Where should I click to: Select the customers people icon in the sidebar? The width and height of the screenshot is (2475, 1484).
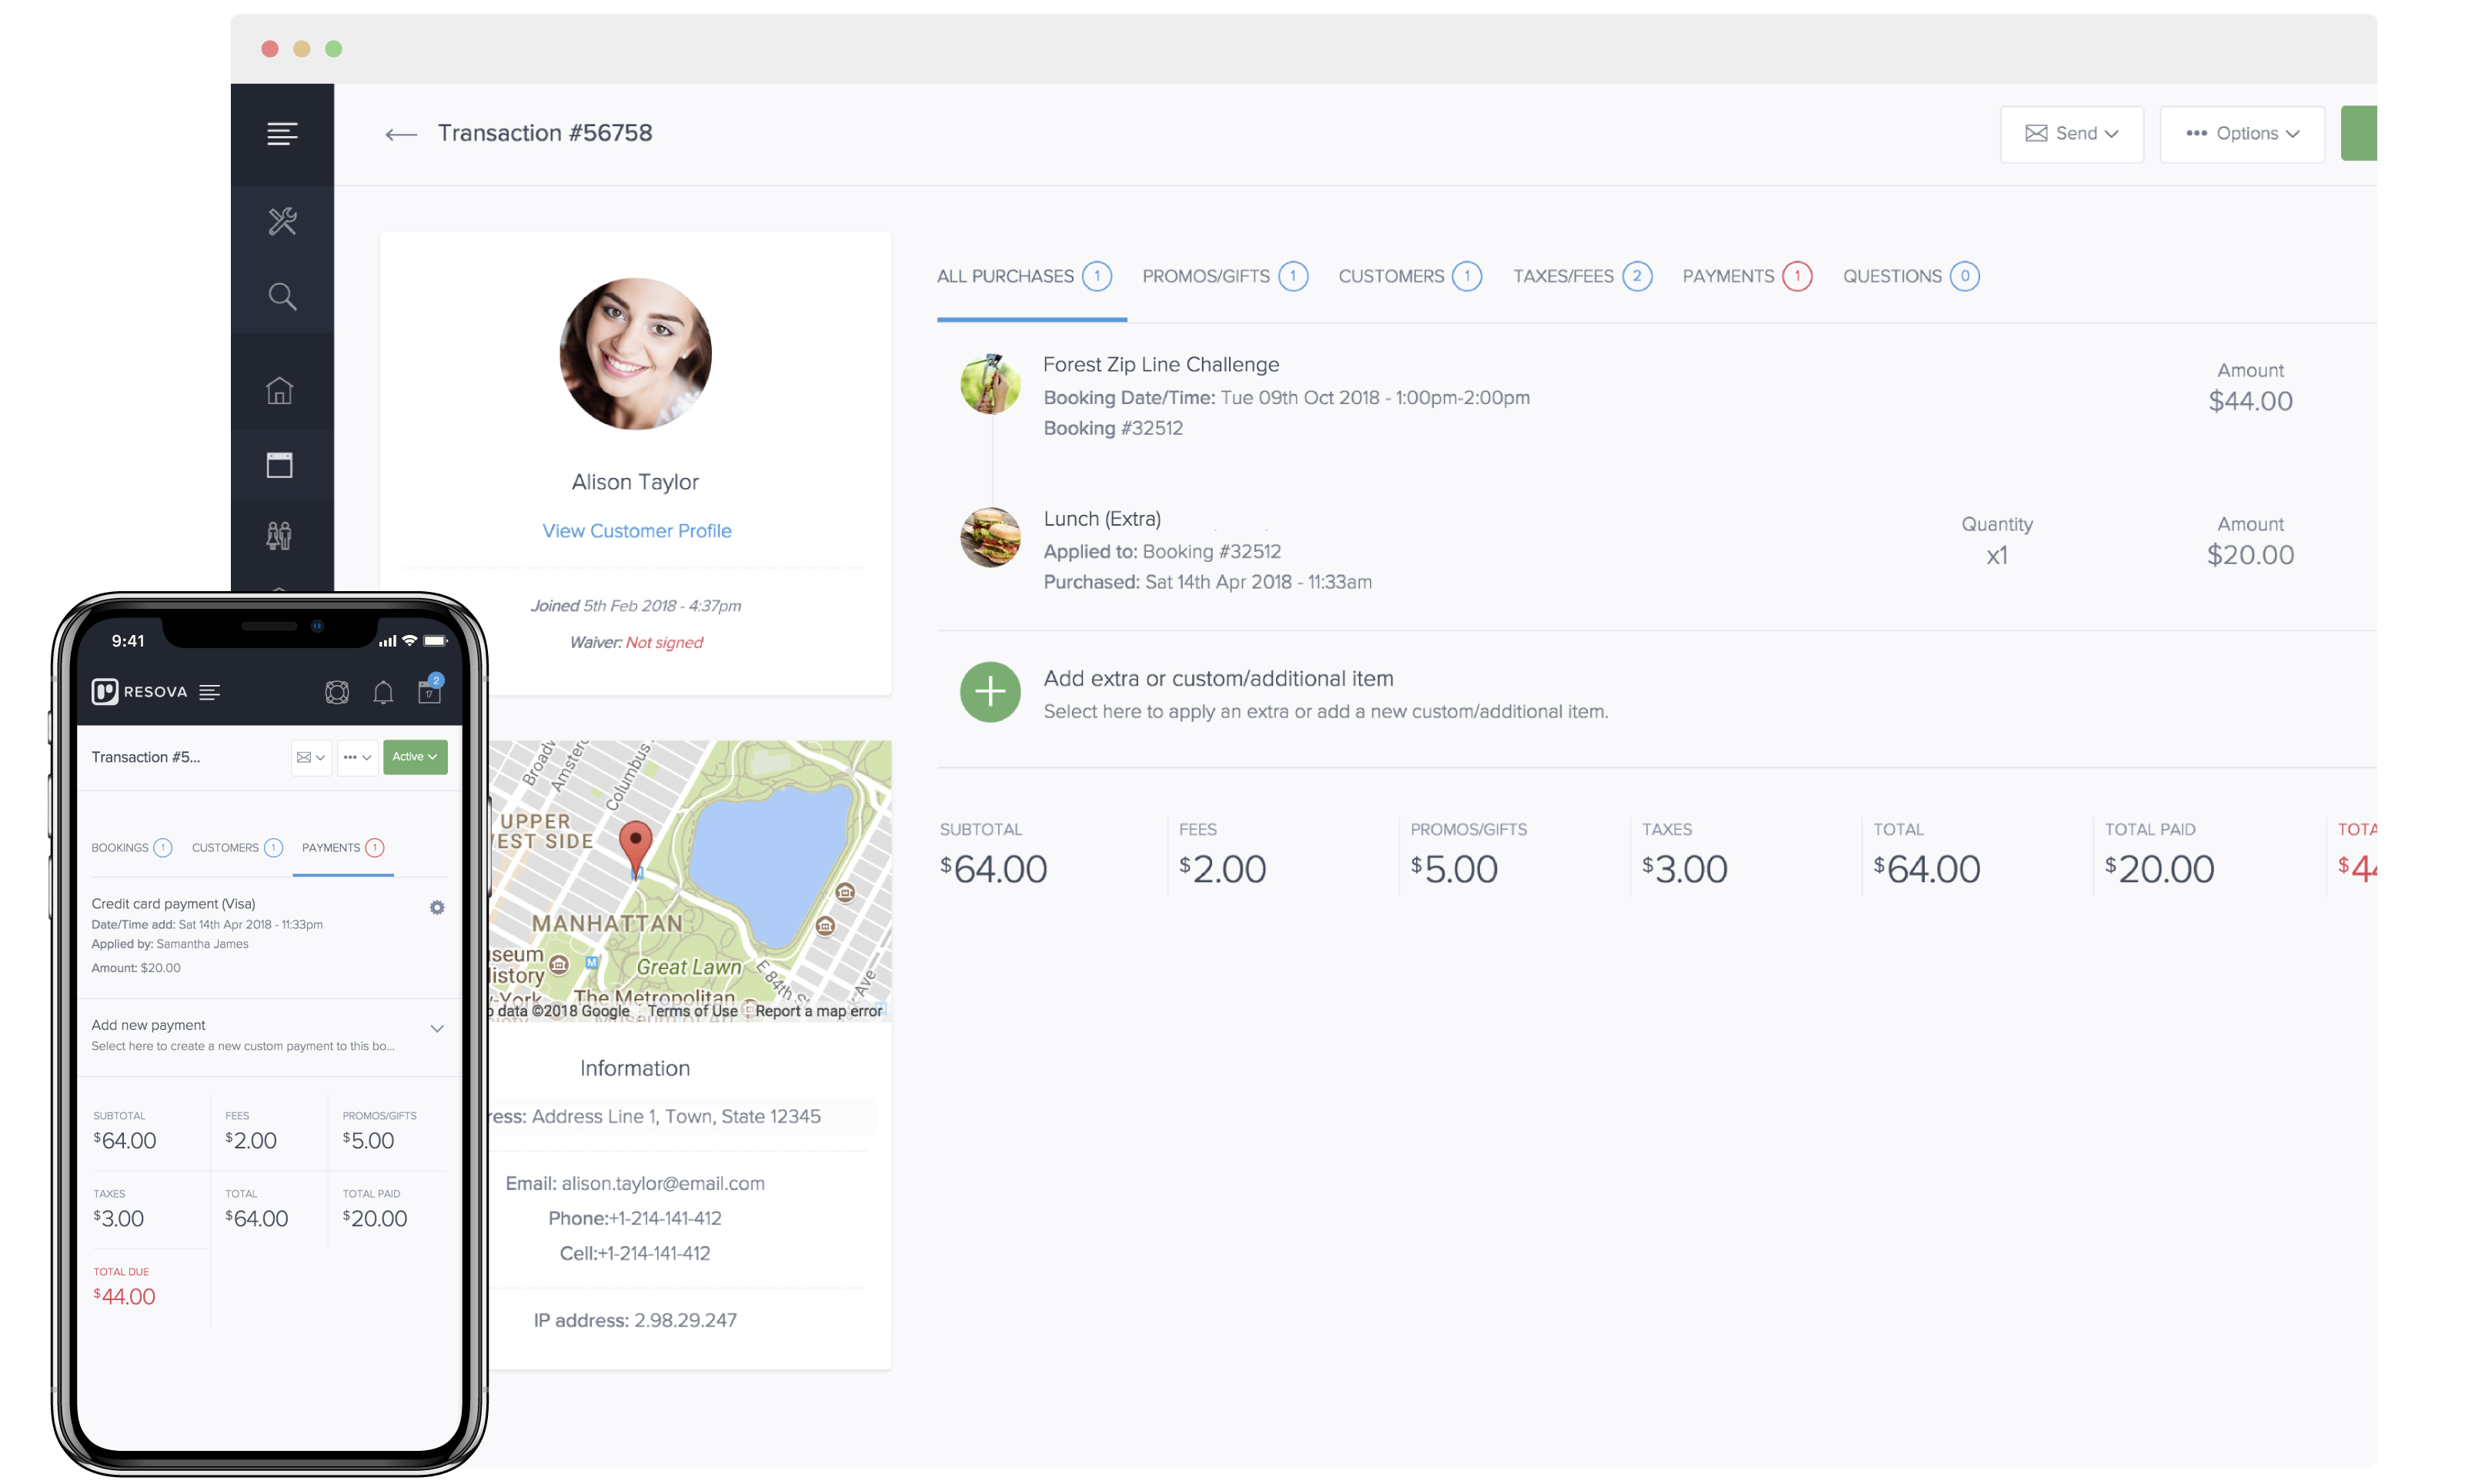pyautogui.click(x=279, y=534)
